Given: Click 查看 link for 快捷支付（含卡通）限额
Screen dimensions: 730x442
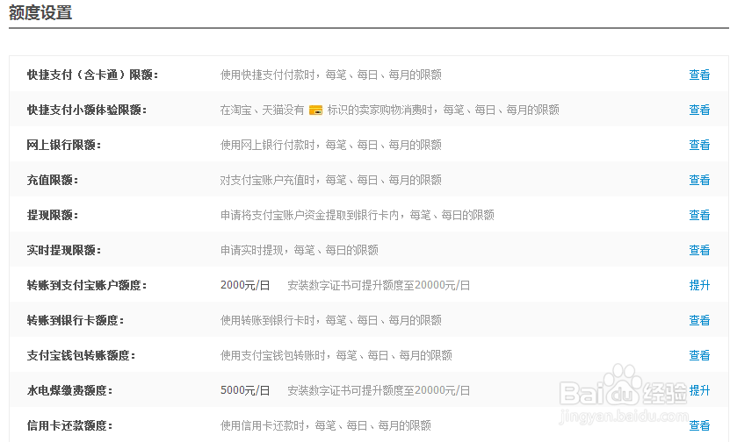Looking at the screenshot, I should pos(699,75).
